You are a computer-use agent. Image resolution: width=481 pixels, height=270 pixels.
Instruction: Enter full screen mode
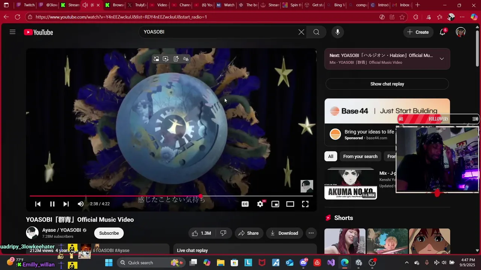click(305, 204)
